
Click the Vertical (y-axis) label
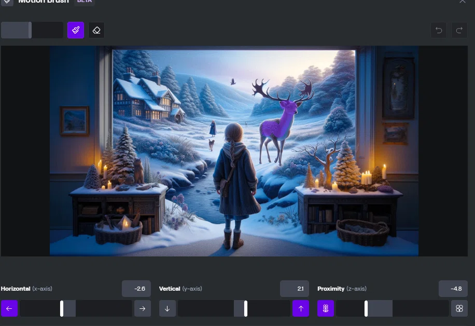(x=180, y=289)
